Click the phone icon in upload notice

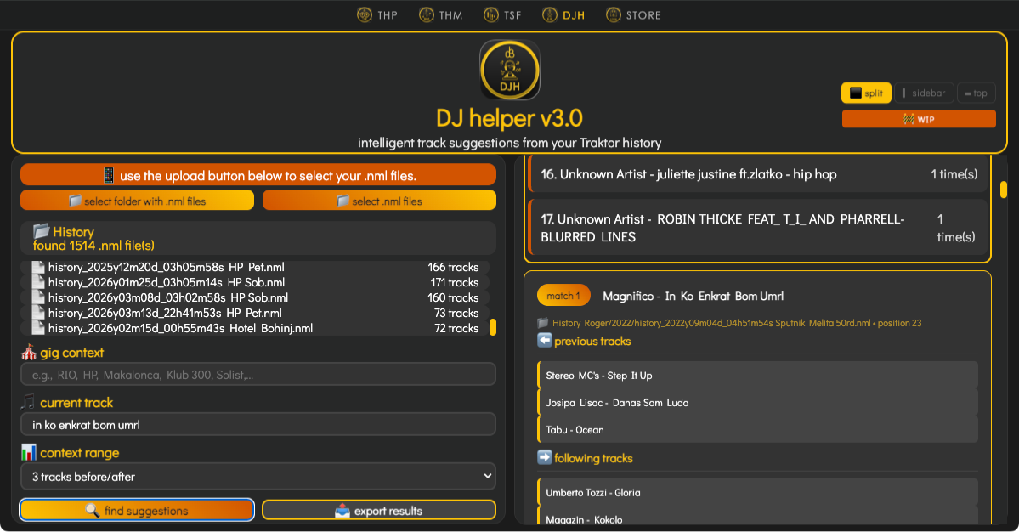coord(109,175)
